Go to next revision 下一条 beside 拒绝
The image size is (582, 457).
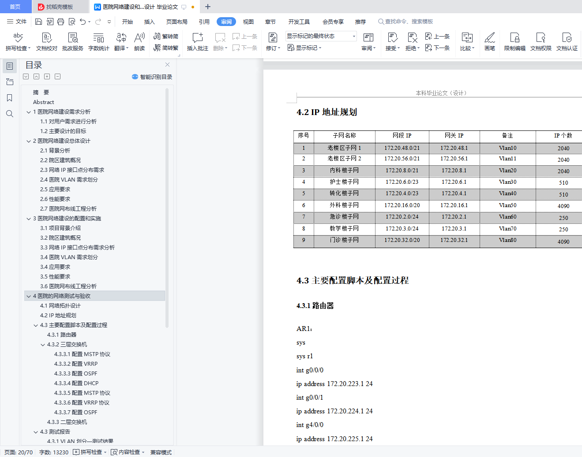(x=437, y=48)
